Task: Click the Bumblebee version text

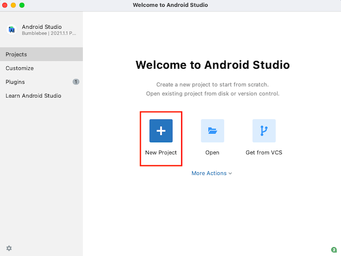Action: pyautogui.click(x=49, y=33)
